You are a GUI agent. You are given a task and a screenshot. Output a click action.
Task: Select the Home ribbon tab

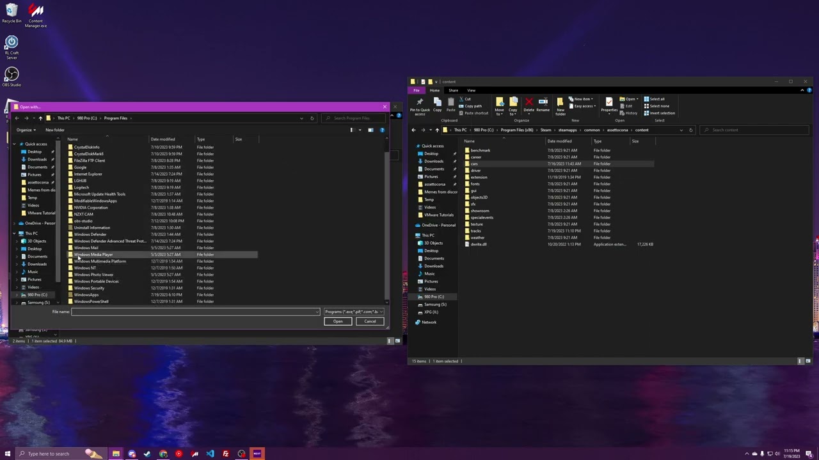pos(434,90)
